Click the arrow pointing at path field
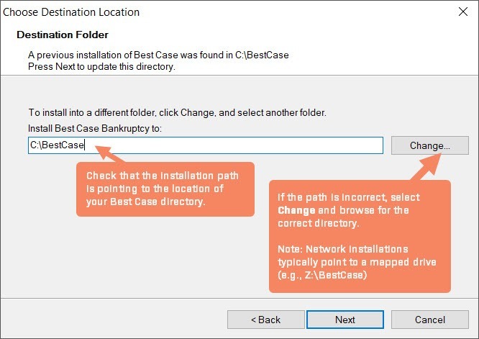This screenshot has height=339, width=479. [106, 153]
